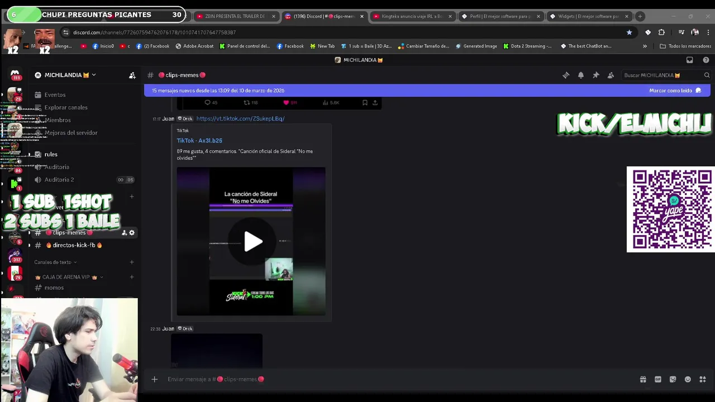The width and height of the screenshot is (715, 402).
Task: Open a new browser tab
Action: pos(640,16)
